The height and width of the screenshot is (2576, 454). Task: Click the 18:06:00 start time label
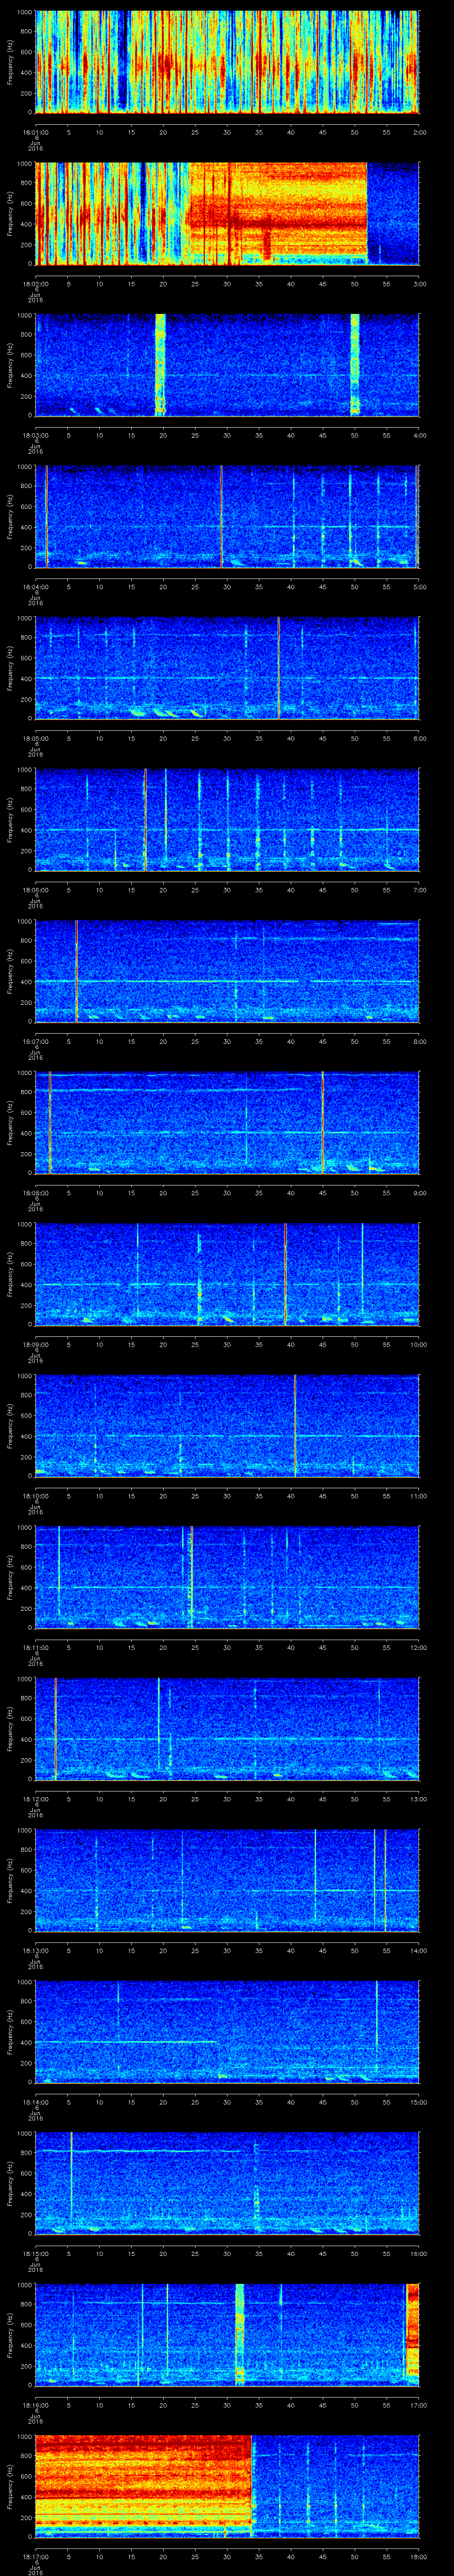point(35,890)
